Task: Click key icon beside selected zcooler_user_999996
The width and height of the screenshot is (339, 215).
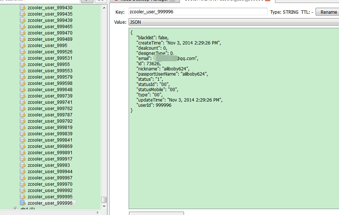Action: click(x=23, y=203)
